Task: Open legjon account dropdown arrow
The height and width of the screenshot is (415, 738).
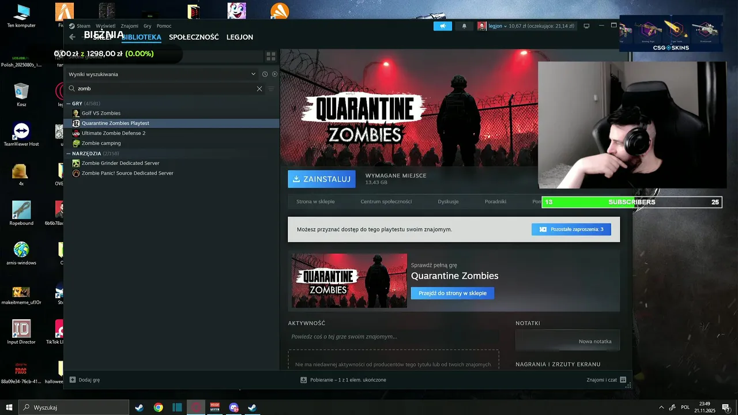Action: point(506,26)
